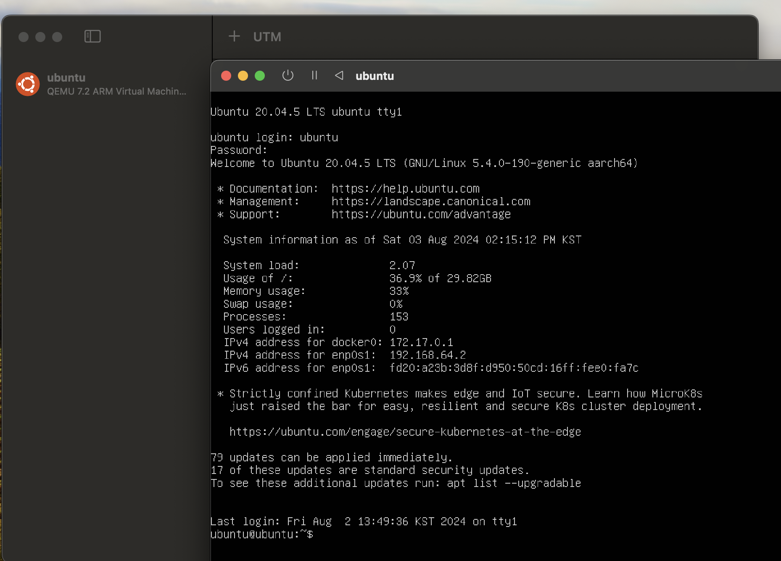Click the https://ubuntu.com/advantage support URL
This screenshot has height=561, width=781.
(x=421, y=214)
